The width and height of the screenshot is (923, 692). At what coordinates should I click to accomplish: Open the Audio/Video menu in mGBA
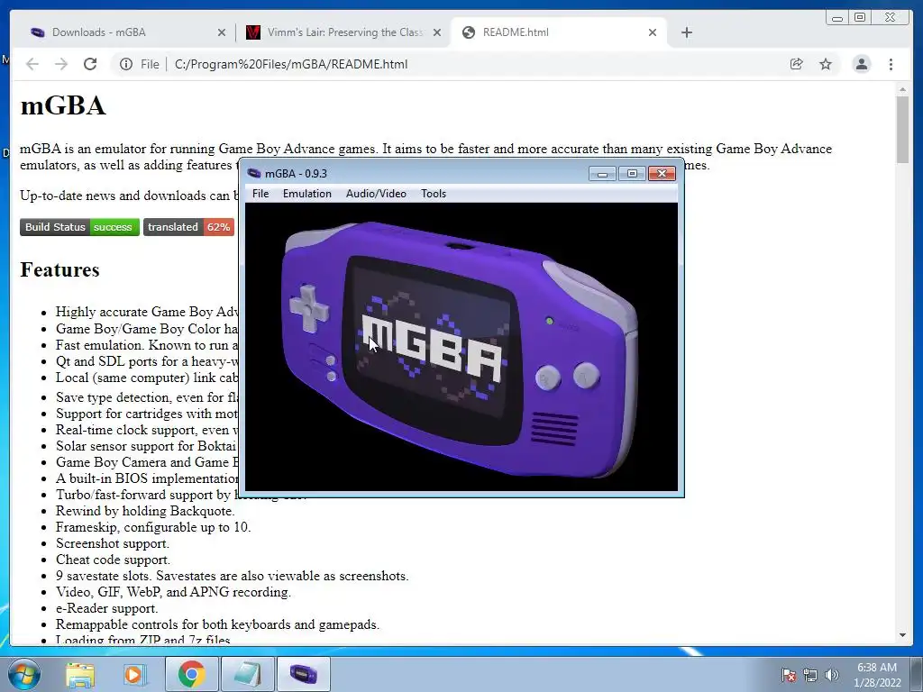tap(376, 194)
